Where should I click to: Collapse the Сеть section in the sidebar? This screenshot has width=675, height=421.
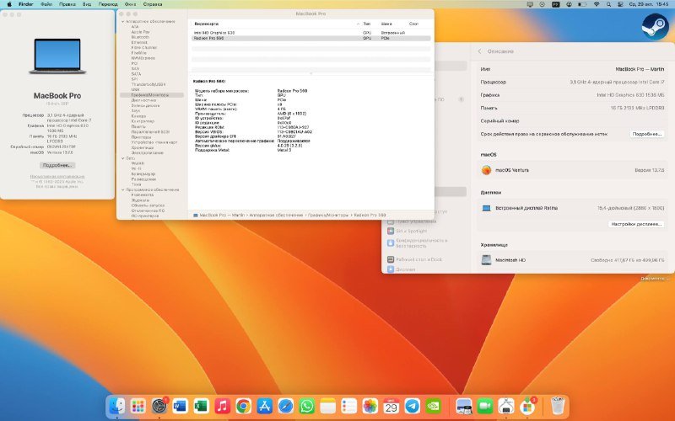[x=122, y=158]
